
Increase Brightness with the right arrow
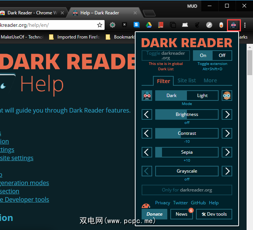click(227, 114)
